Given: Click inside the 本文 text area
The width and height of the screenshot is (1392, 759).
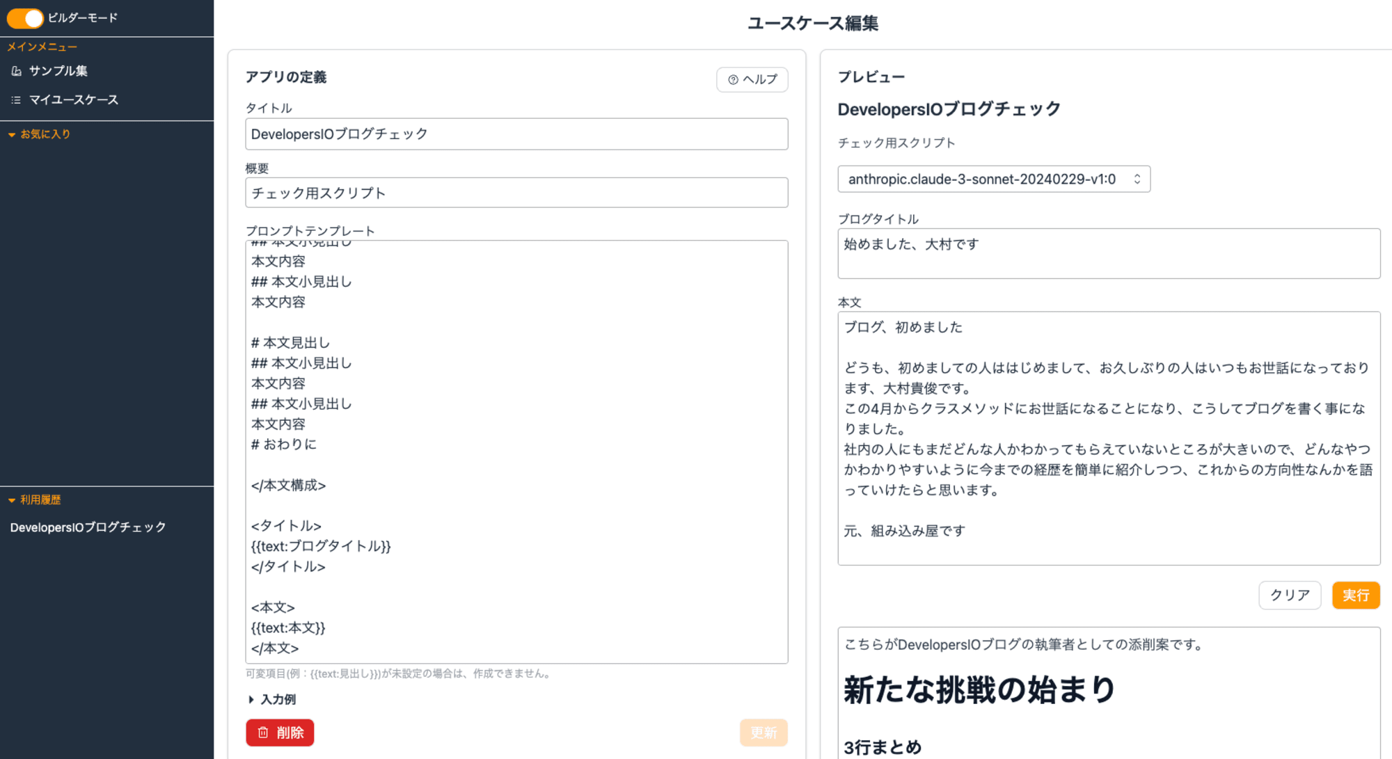Looking at the screenshot, I should [x=1109, y=438].
